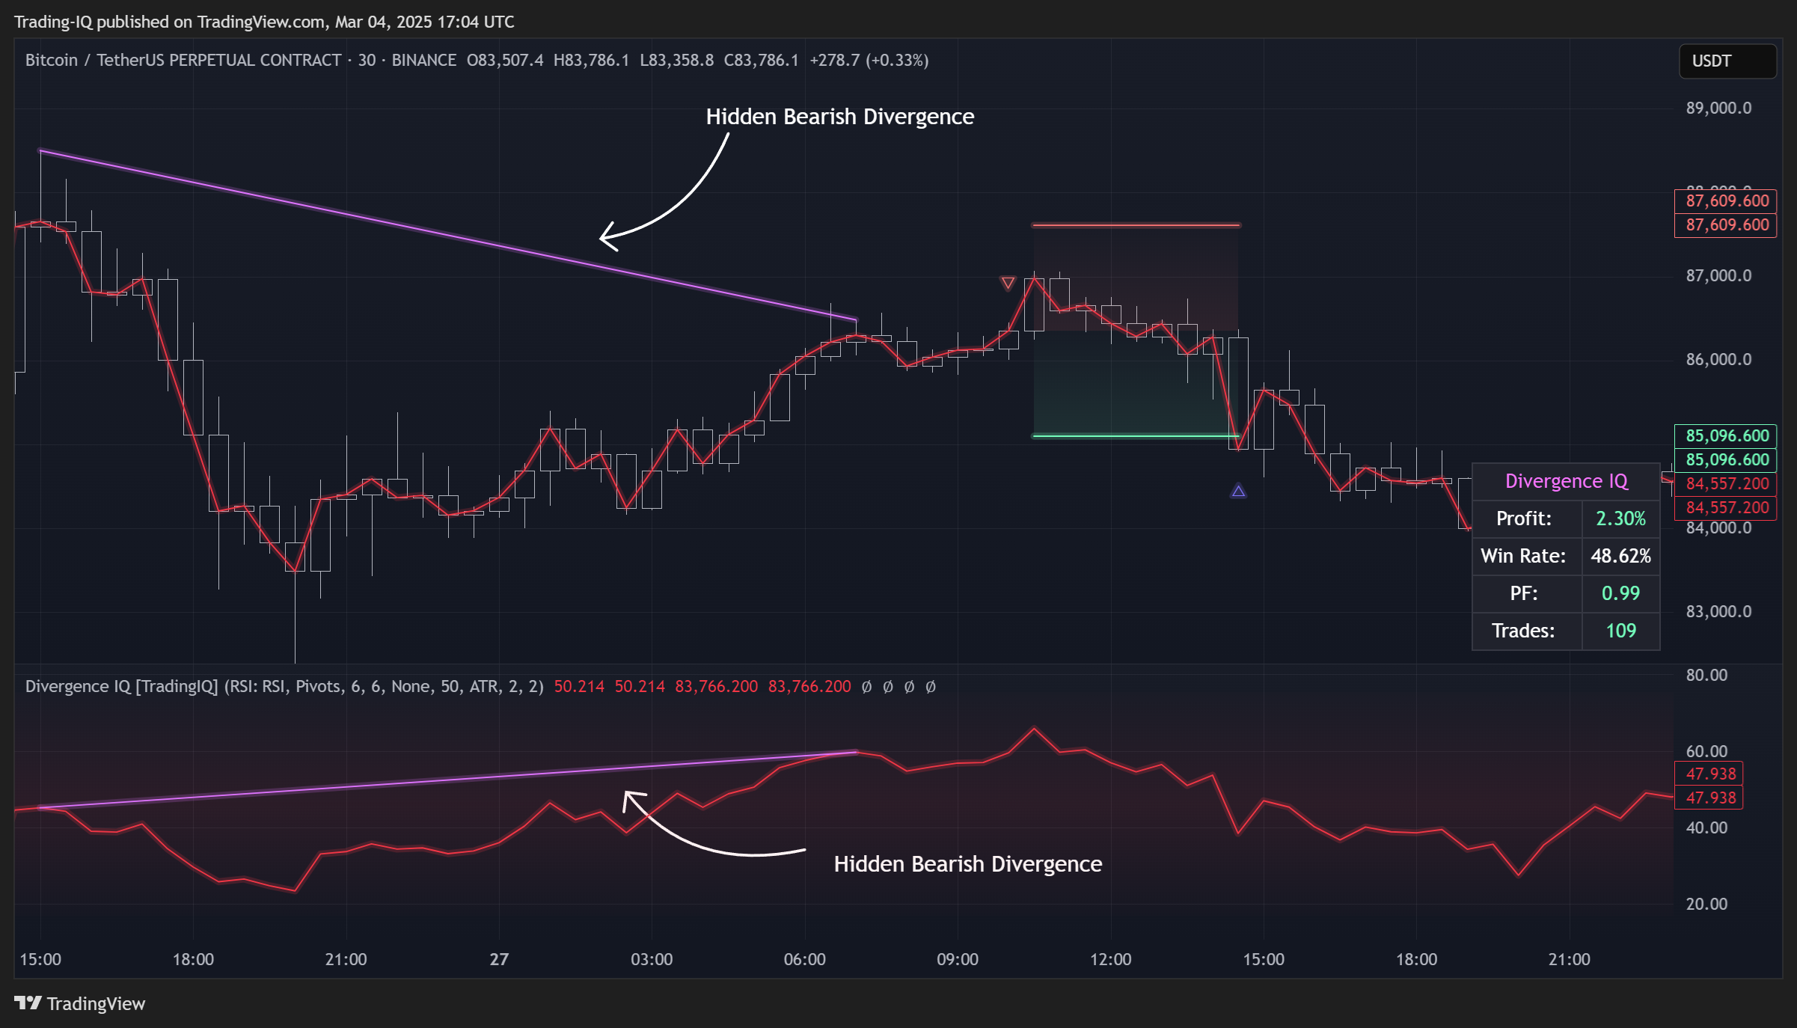Click the upper Hidden Bearish Divergence text label

click(840, 117)
